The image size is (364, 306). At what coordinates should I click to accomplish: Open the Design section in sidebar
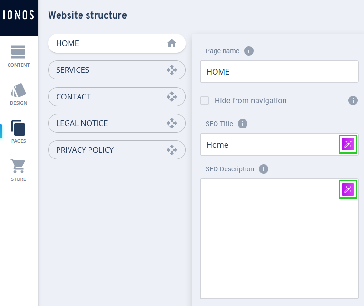coord(19,94)
